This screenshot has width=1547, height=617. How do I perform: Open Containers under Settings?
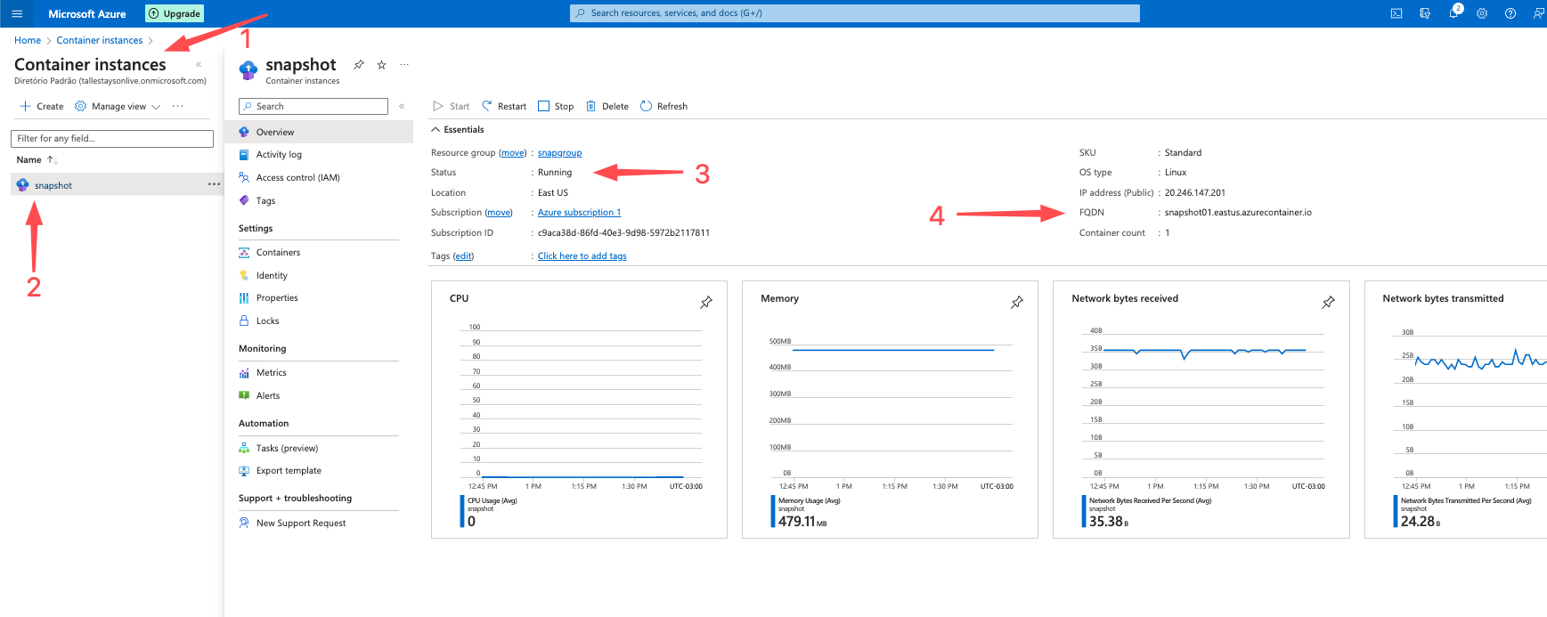point(278,253)
